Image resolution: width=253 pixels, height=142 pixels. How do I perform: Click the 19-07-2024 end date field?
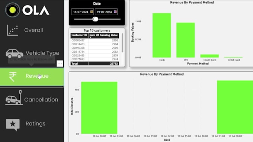pos(106,12)
